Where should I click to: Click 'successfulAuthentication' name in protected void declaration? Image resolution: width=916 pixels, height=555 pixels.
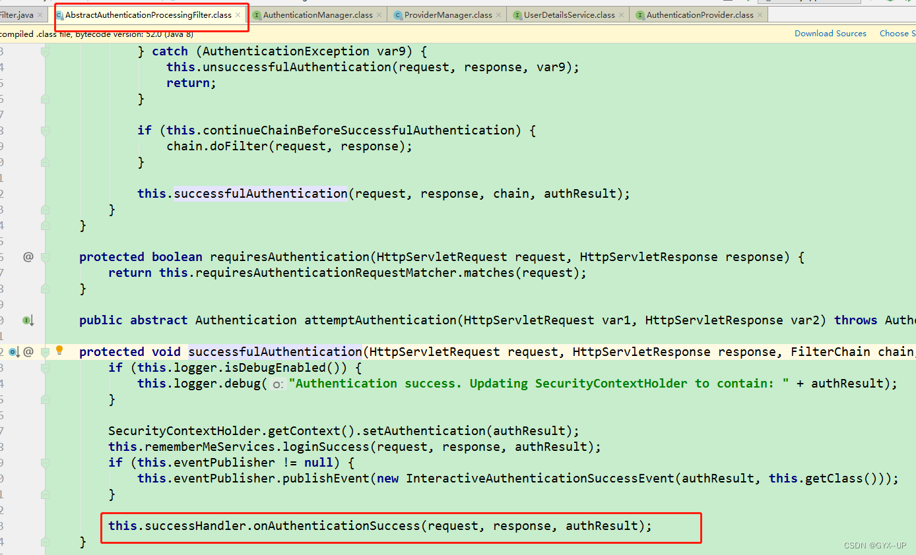point(275,352)
